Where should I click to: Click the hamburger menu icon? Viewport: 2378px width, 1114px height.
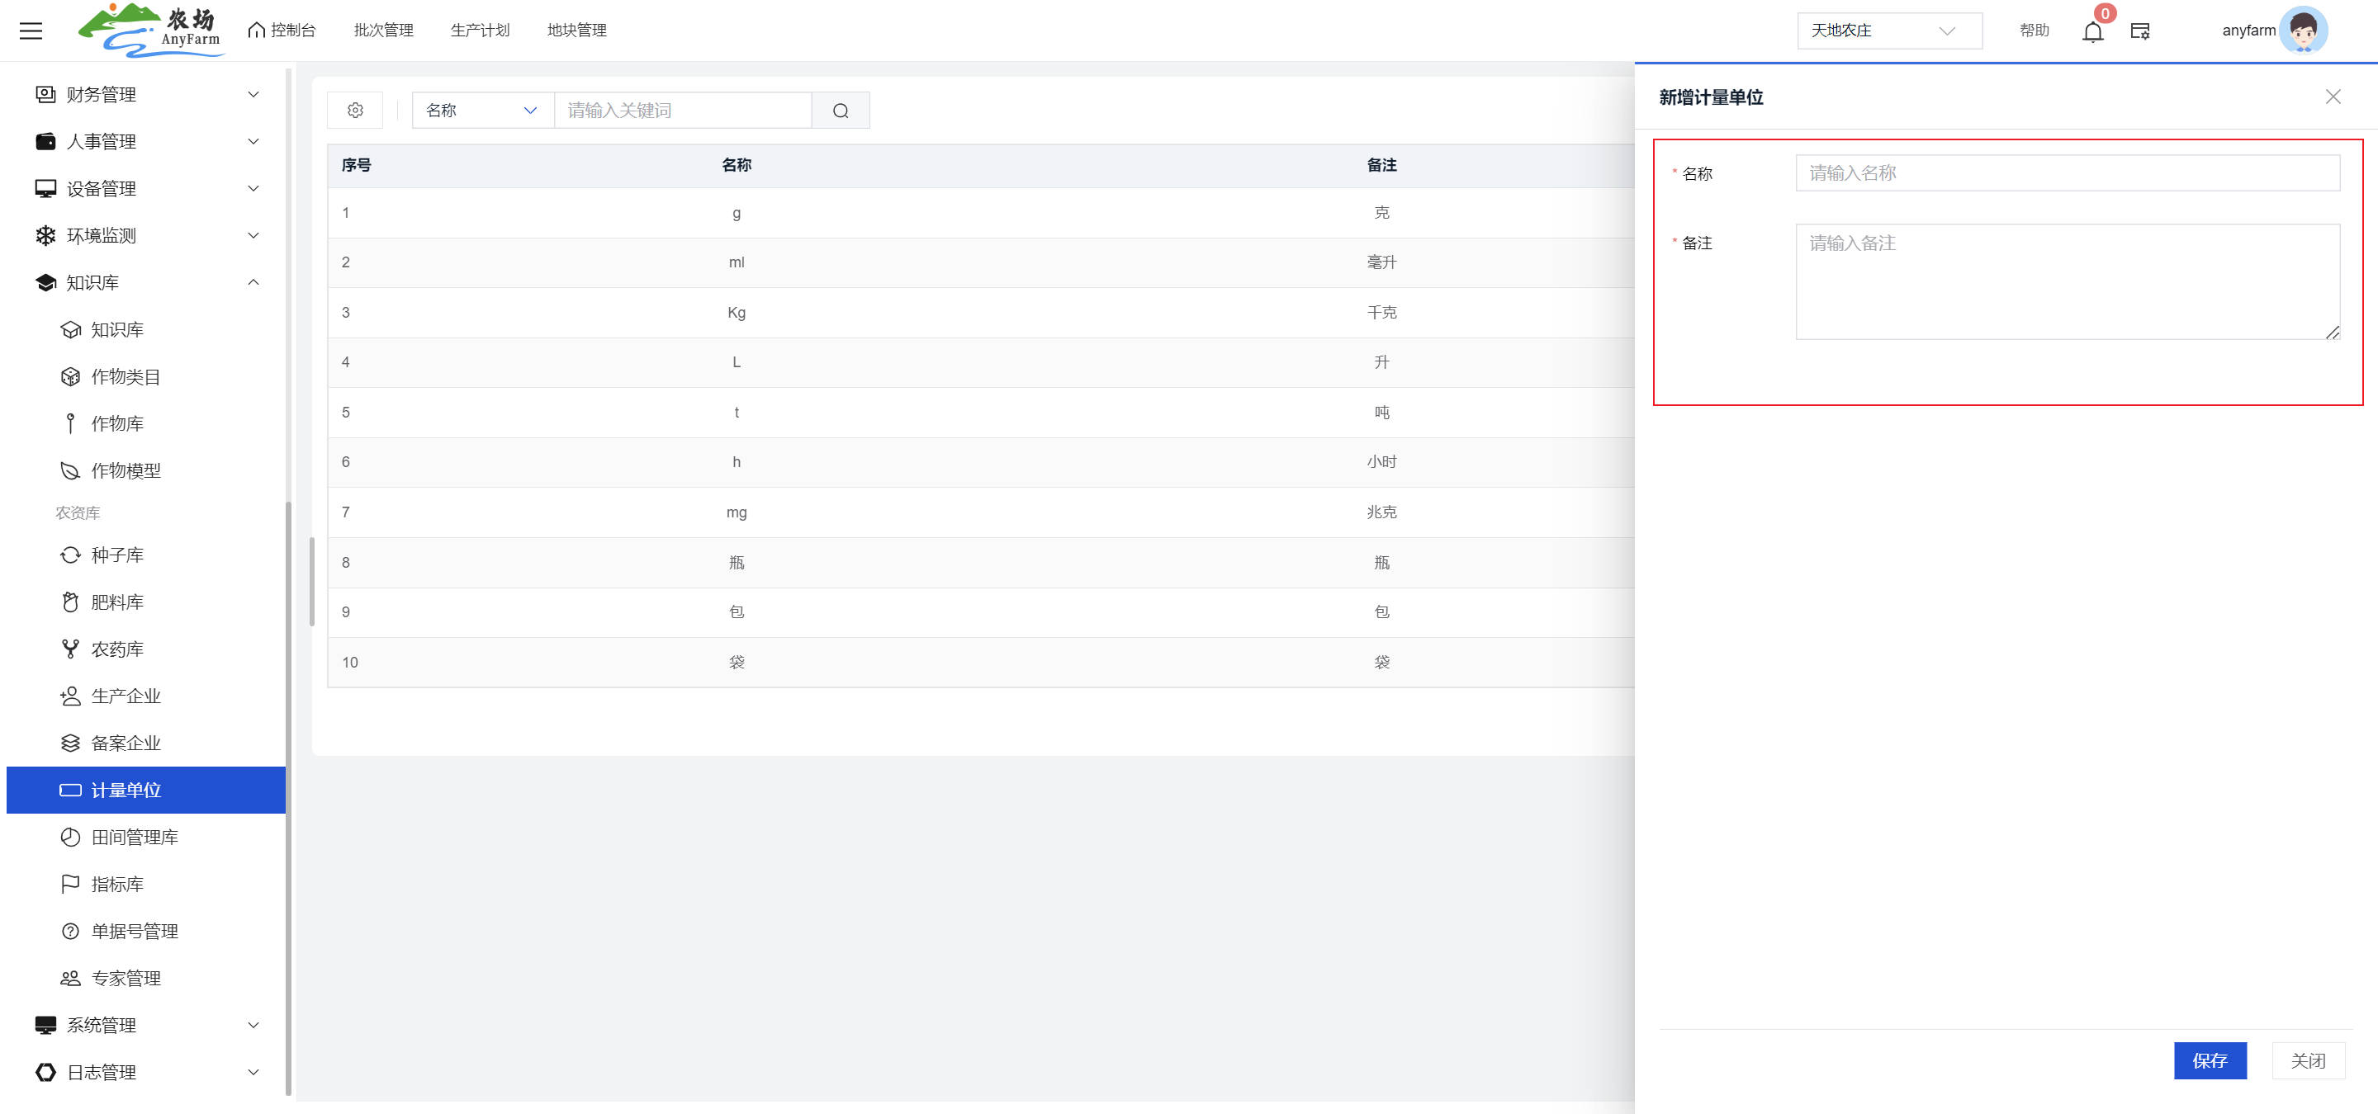(x=31, y=31)
